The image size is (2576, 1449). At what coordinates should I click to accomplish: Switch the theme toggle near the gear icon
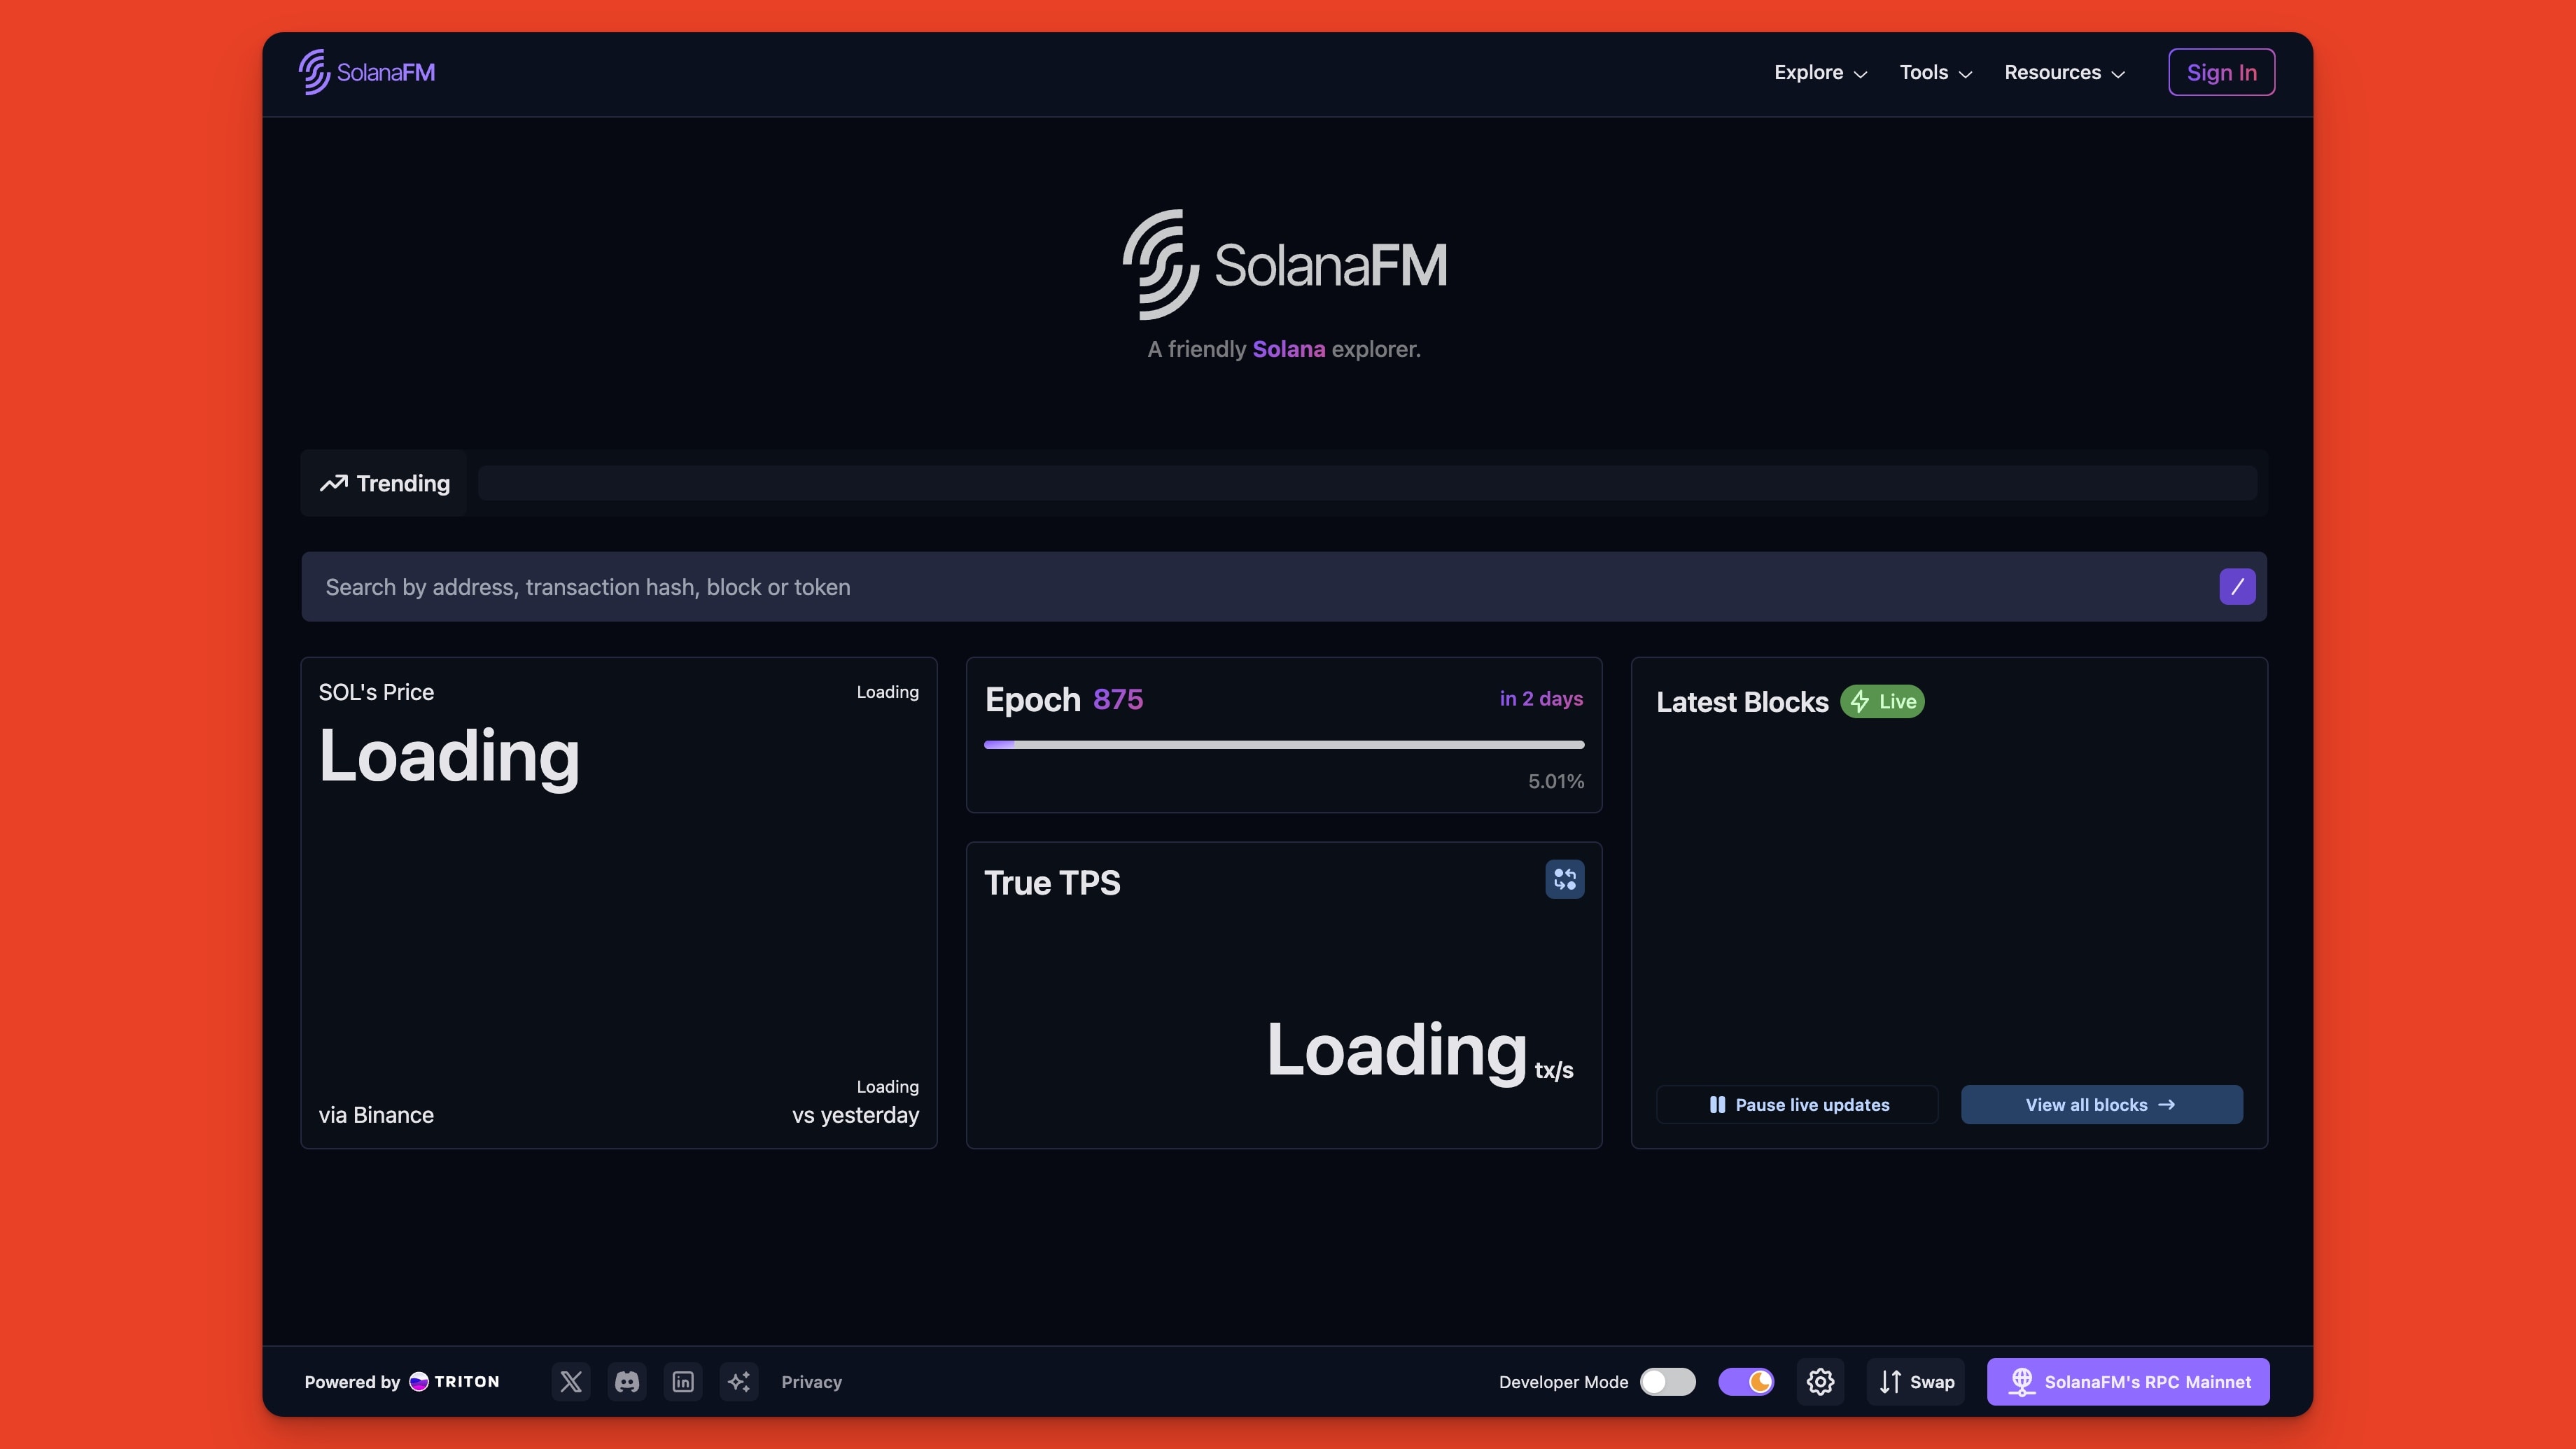point(1746,1381)
